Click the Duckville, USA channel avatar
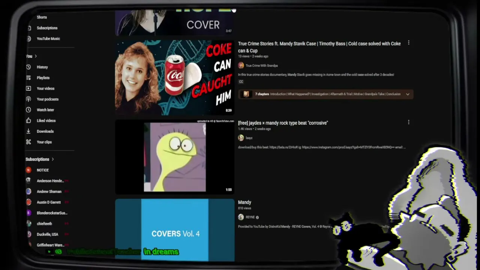This screenshot has height=270, width=480. [28, 234]
